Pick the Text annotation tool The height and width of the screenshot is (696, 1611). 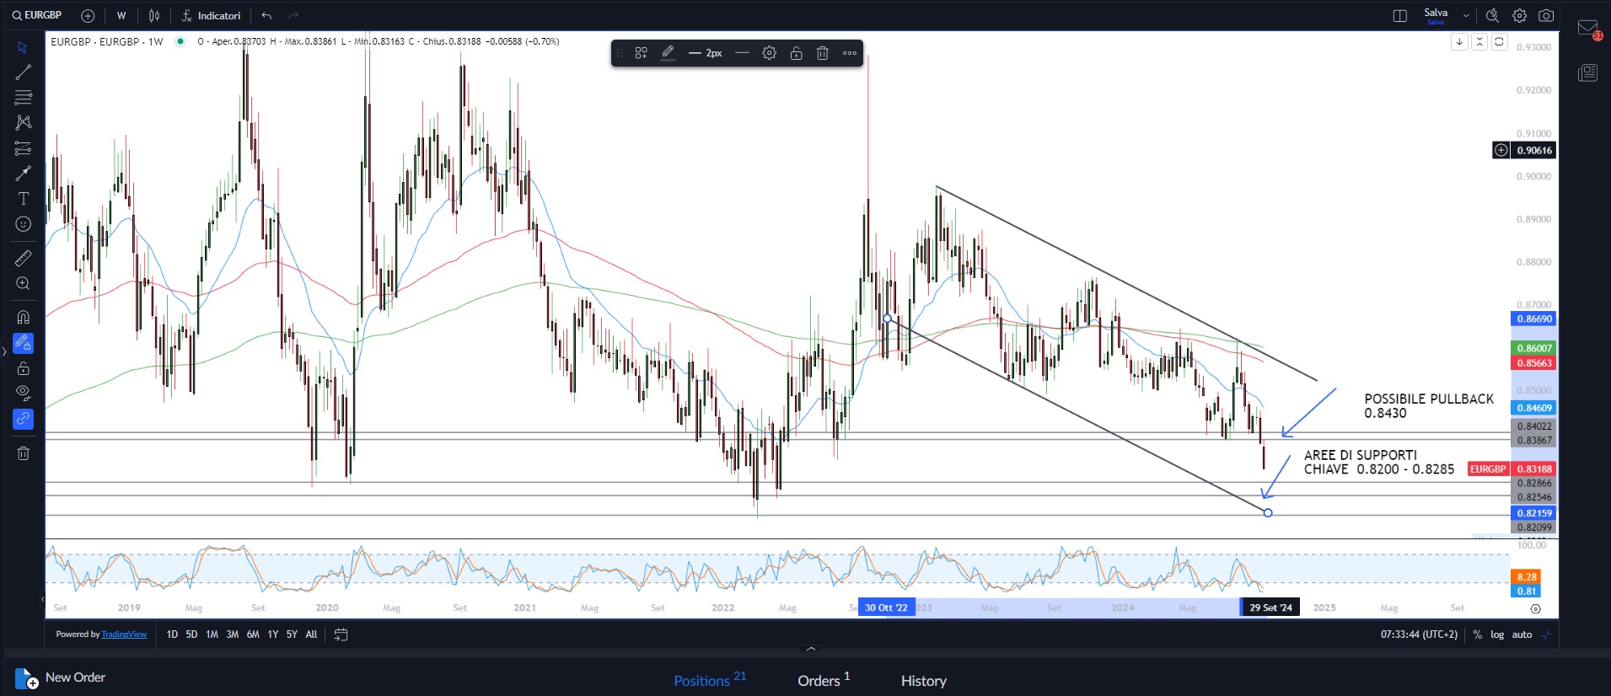(23, 199)
